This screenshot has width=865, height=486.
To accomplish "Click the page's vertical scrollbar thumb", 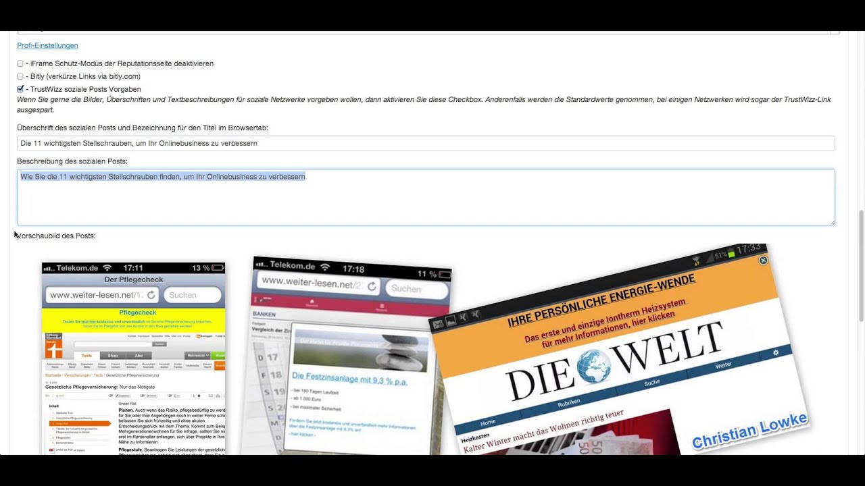I will pyautogui.click(x=861, y=265).
